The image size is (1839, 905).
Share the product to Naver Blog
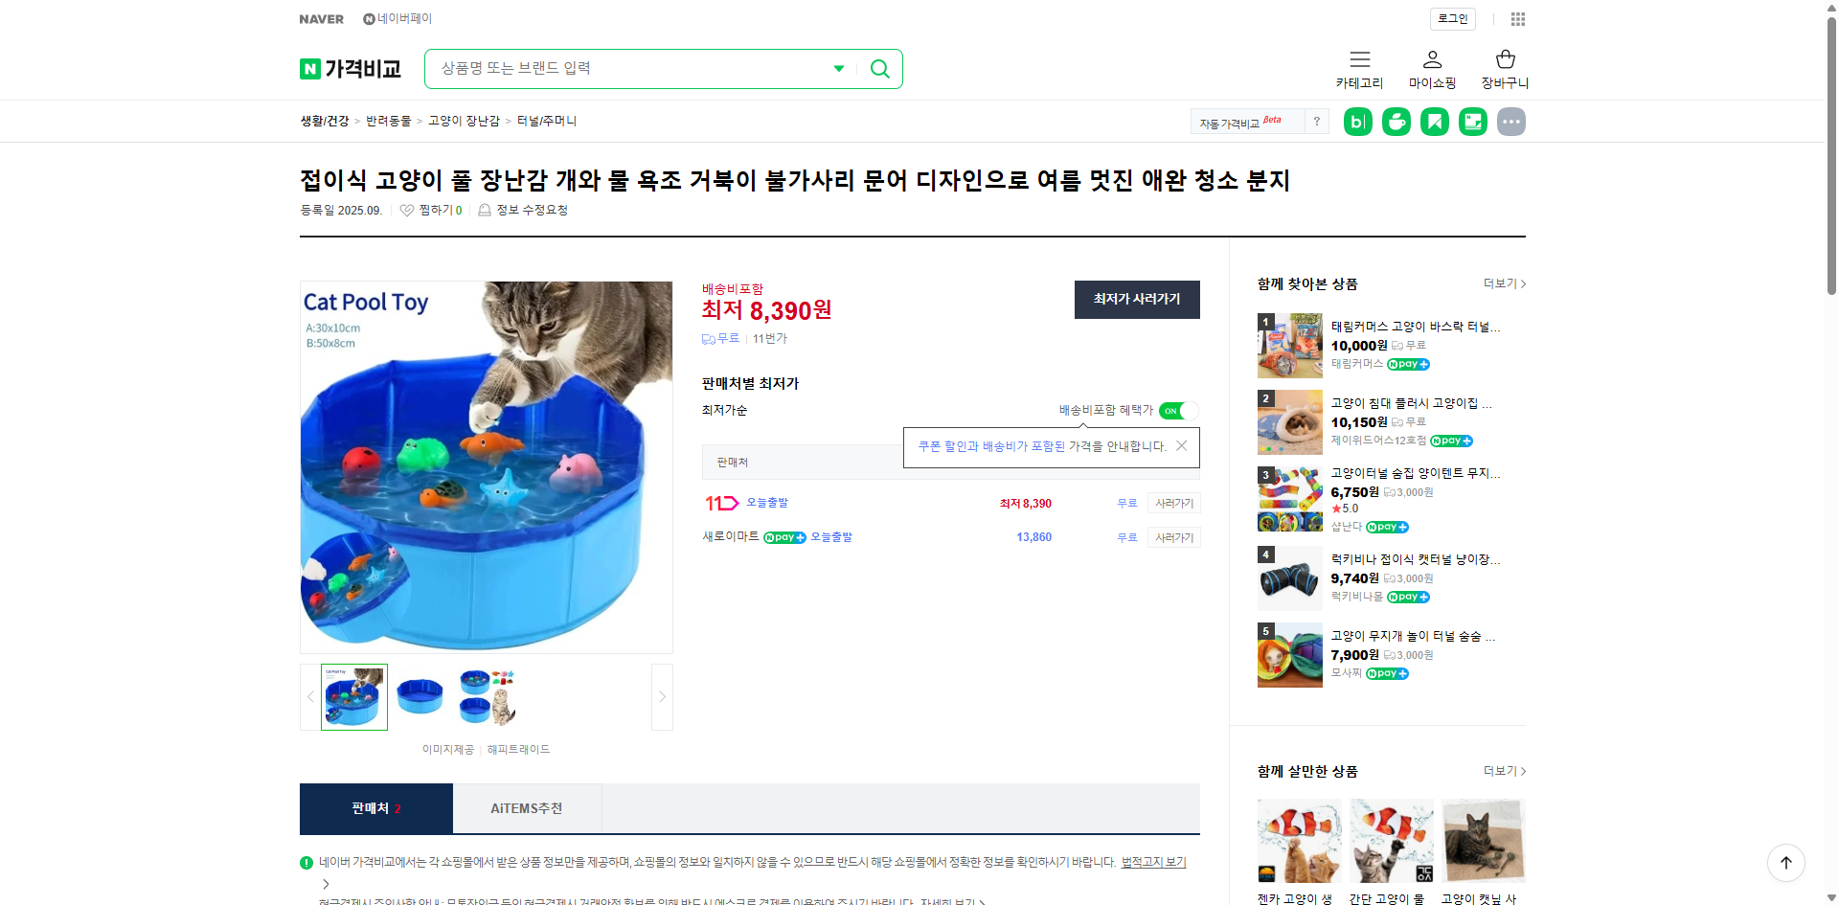1357,122
